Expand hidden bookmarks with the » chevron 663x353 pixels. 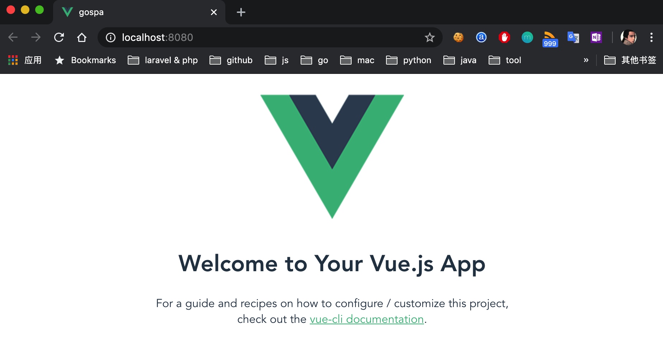(586, 60)
